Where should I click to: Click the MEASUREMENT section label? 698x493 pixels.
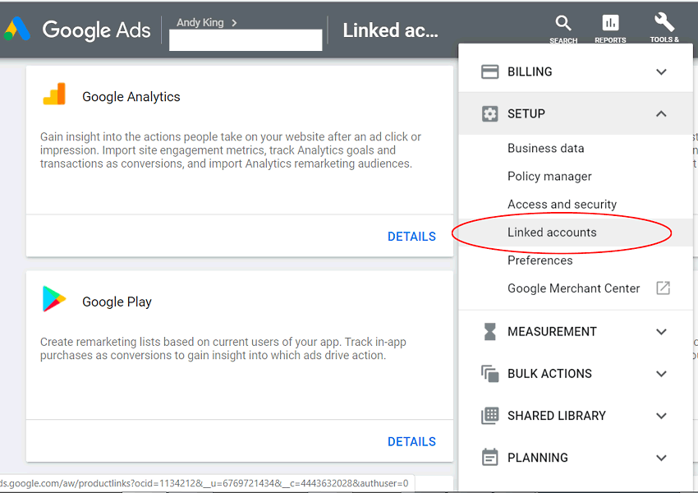tap(552, 332)
